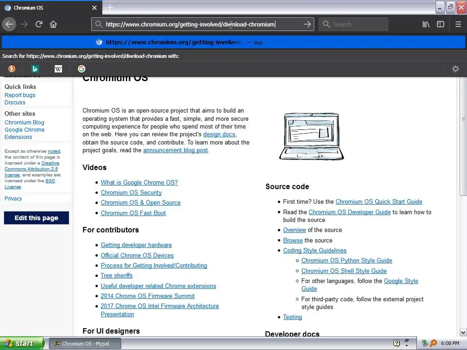
Task: Open the home page icon
Action: (53, 25)
